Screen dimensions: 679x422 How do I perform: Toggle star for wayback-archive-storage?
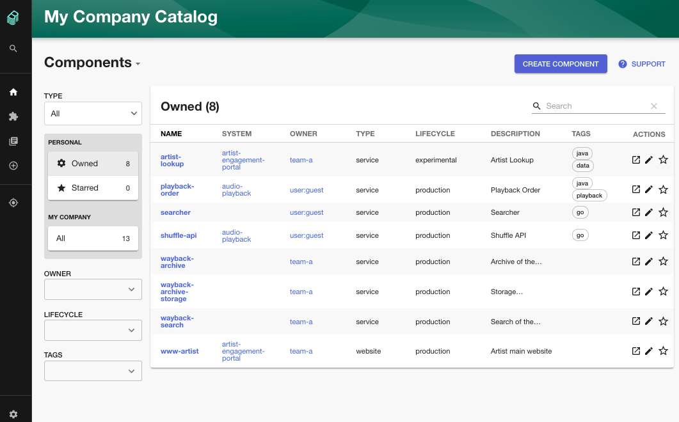pos(663,292)
